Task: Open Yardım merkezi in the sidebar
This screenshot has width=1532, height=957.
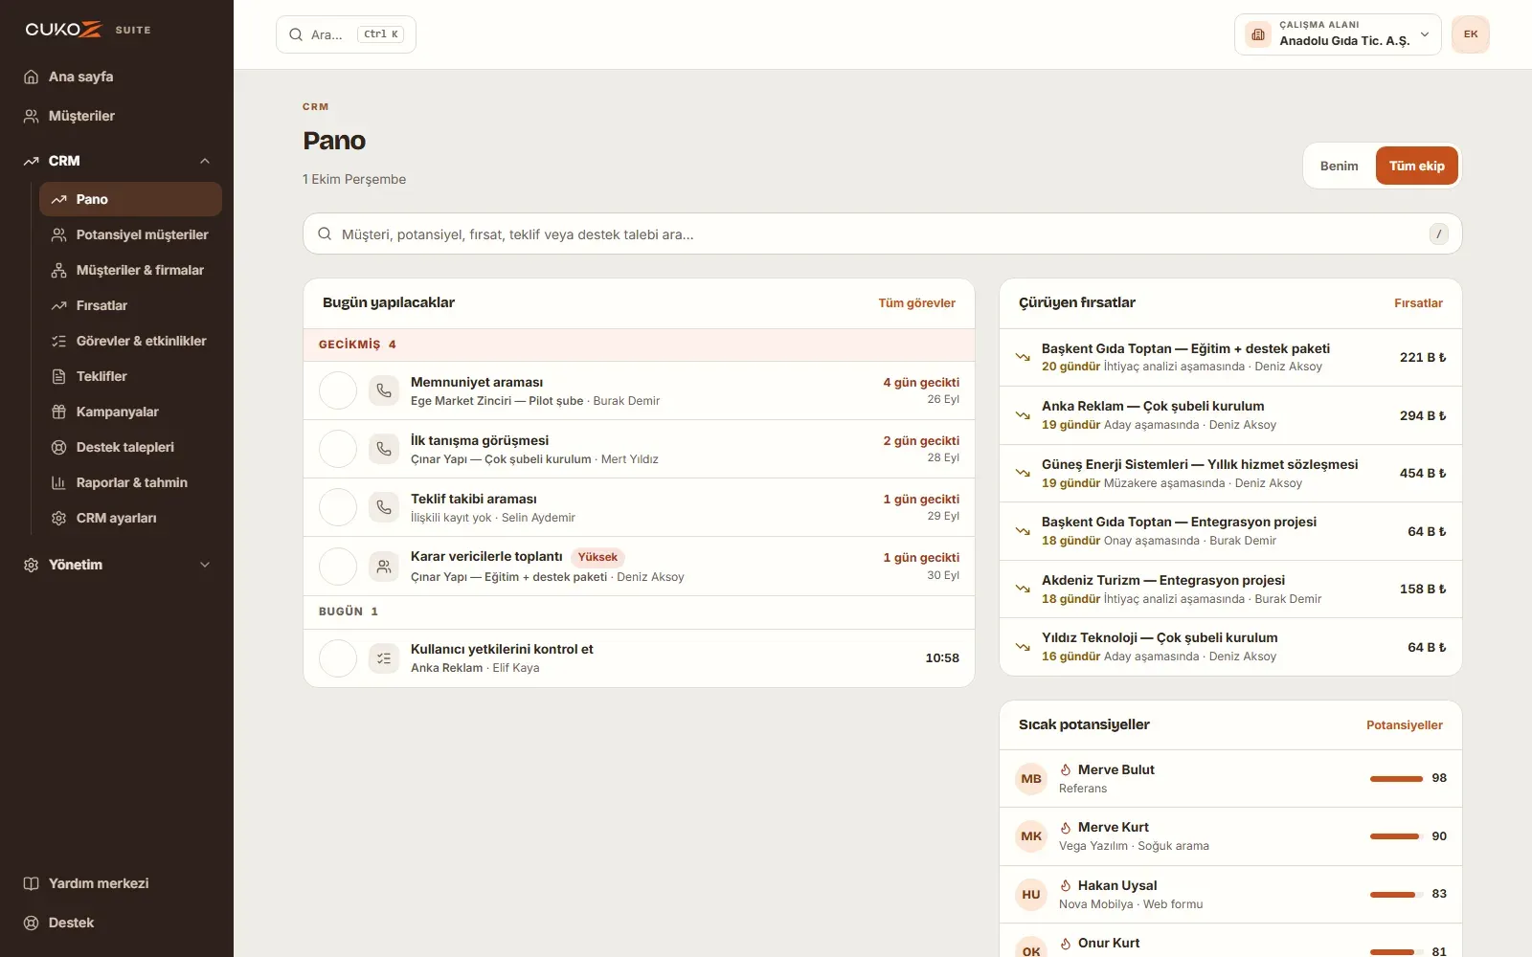Action: click(x=117, y=883)
